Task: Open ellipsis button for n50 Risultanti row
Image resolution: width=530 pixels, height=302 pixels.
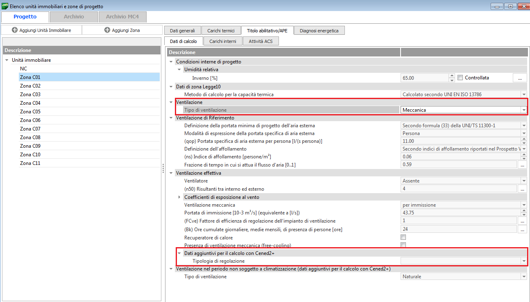Action: click(x=522, y=189)
